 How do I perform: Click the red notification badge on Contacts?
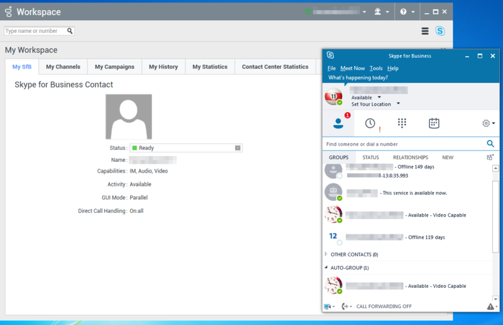tap(348, 115)
